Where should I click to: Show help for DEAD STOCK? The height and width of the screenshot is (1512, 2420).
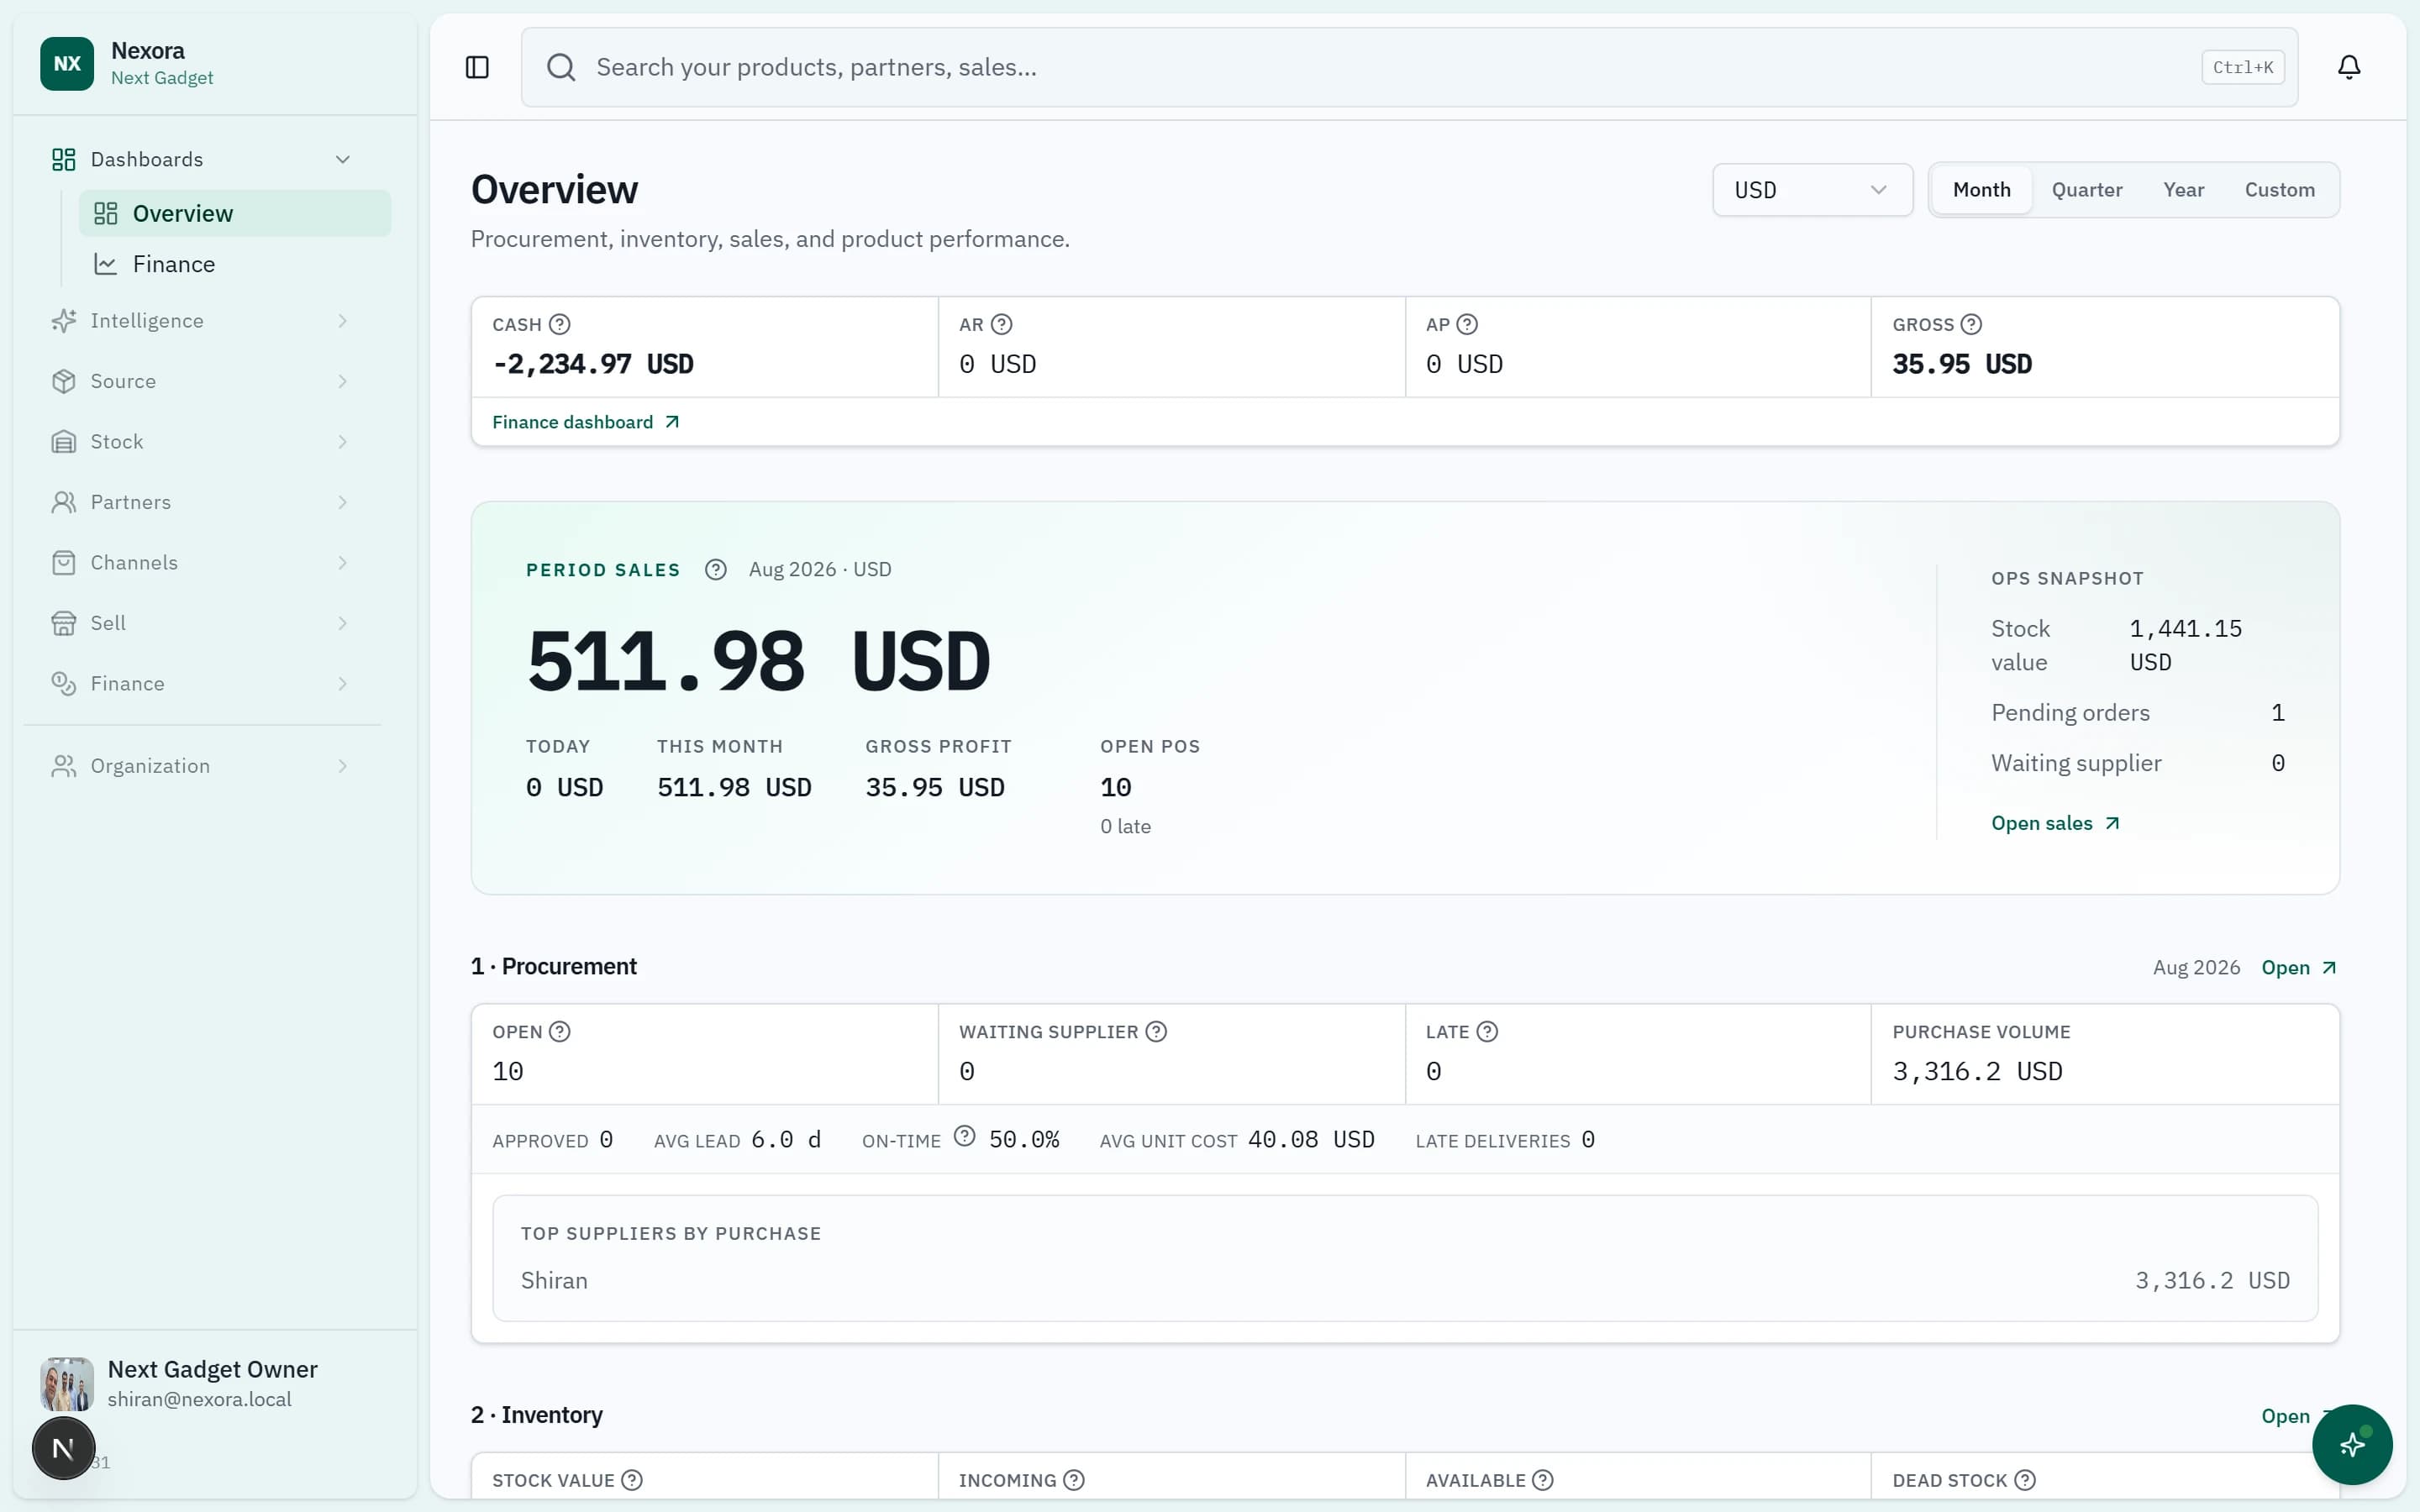2025,1479
